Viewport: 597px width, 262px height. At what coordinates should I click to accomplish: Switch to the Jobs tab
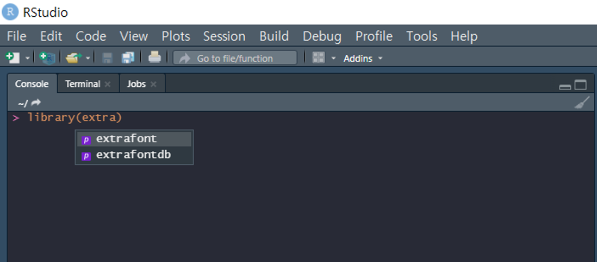click(136, 84)
